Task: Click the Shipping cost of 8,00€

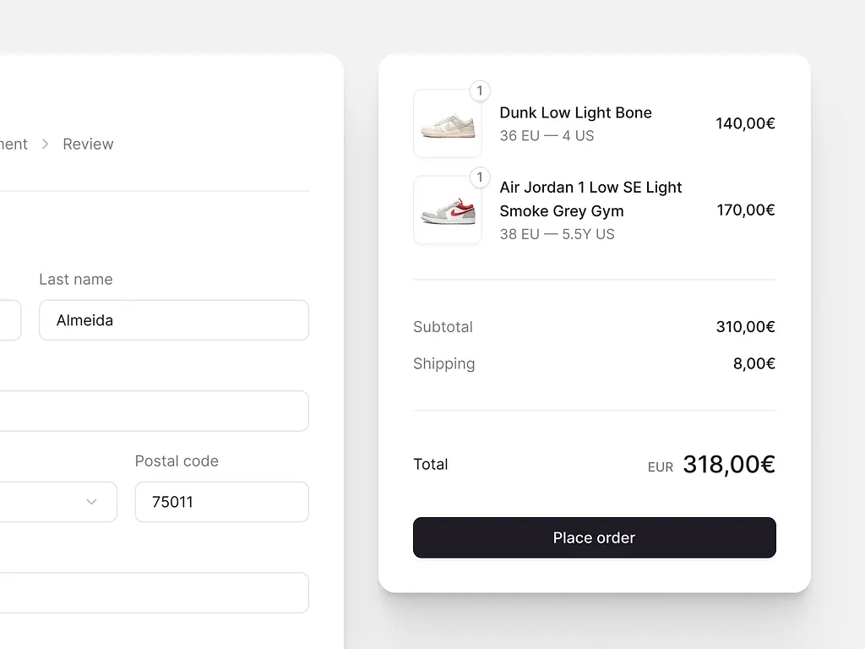Action: click(753, 364)
